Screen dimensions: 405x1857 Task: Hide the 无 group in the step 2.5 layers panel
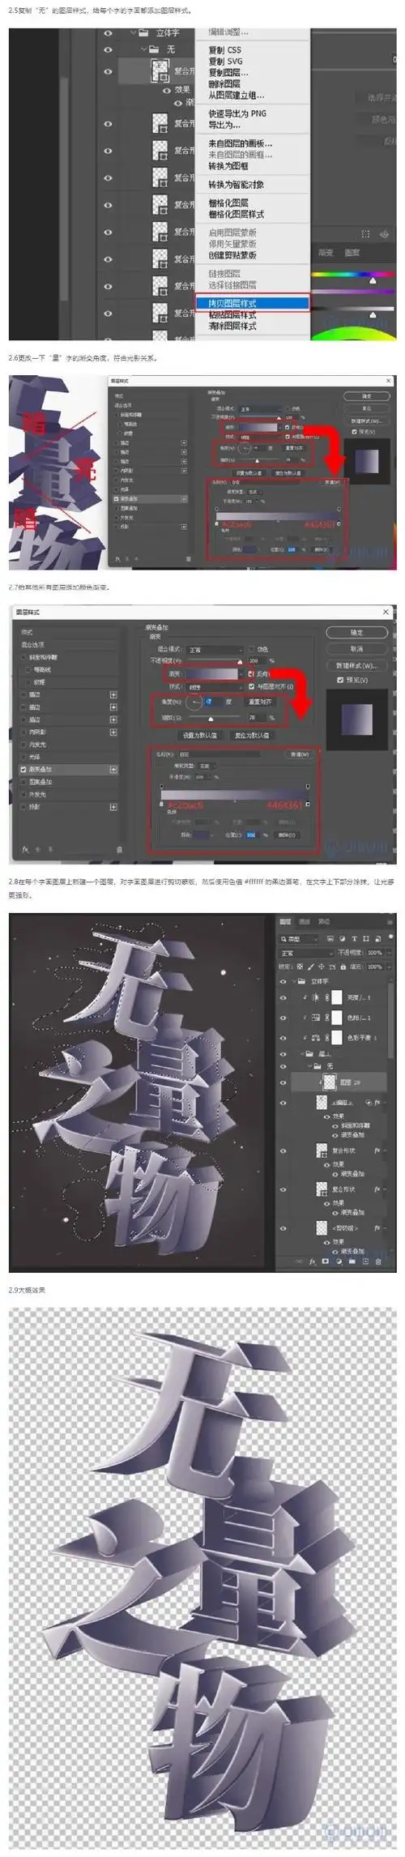click(x=108, y=49)
